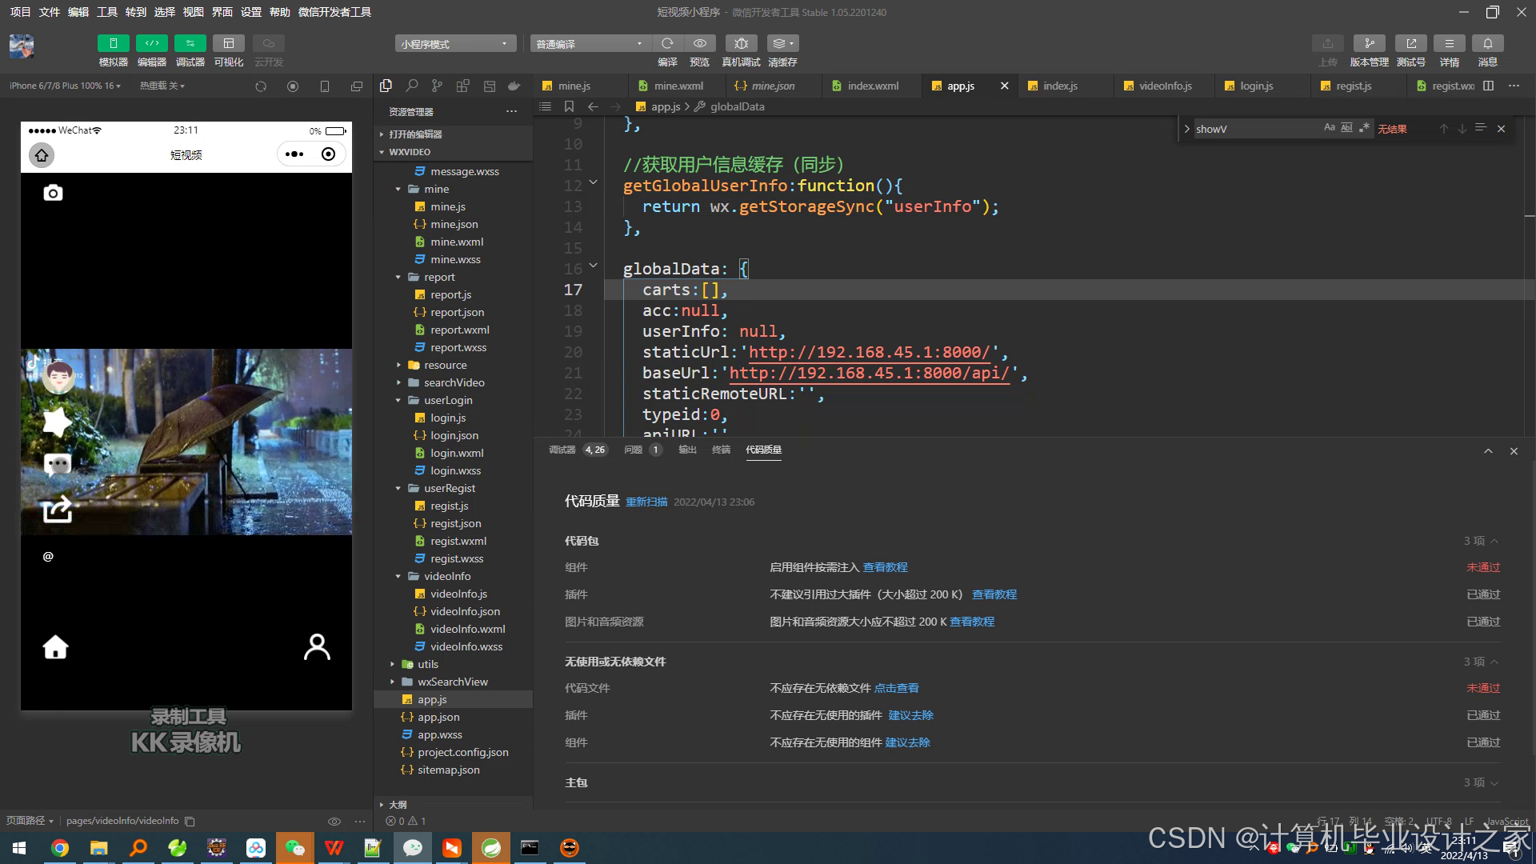Open the mini program mode dropdown

tap(454, 44)
